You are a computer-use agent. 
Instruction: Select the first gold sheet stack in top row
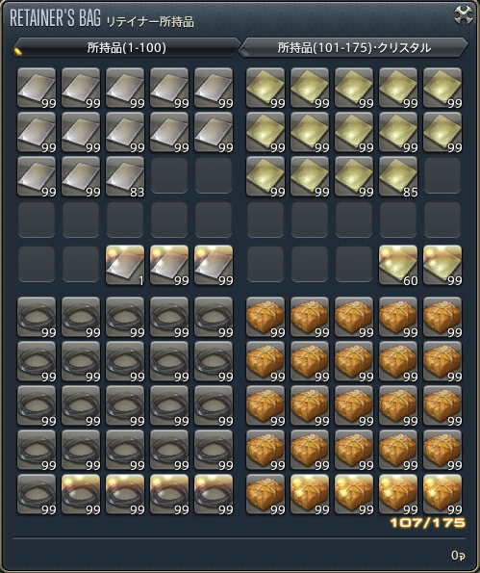(x=265, y=88)
